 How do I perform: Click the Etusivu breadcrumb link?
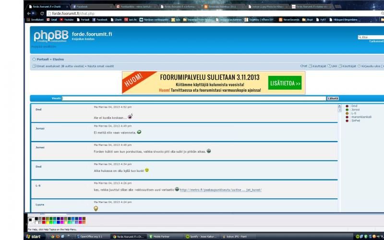point(58,59)
